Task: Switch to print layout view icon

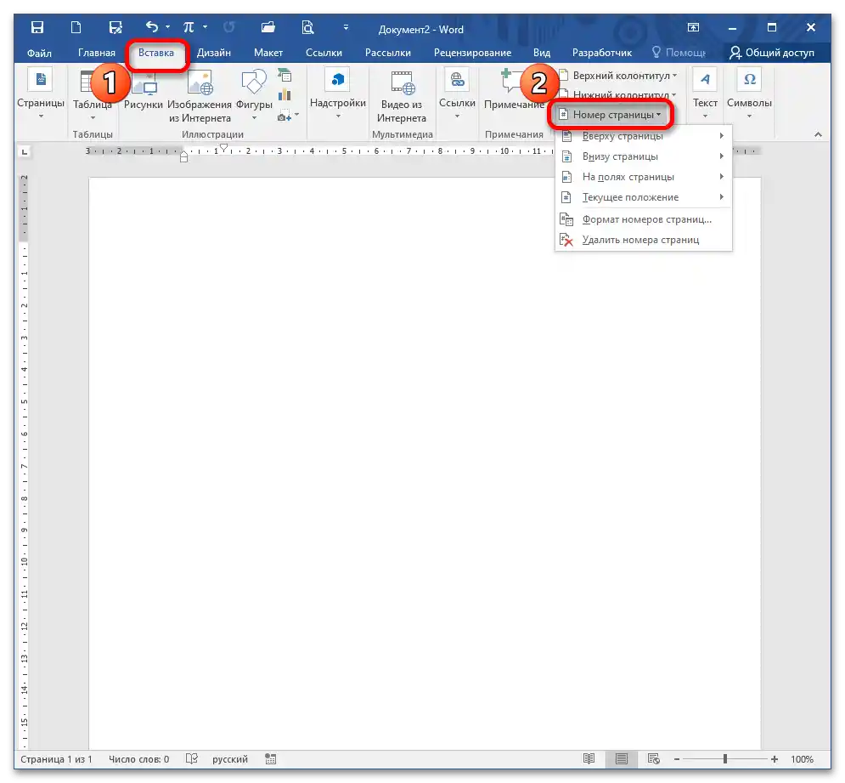Action: tap(622, 758)
